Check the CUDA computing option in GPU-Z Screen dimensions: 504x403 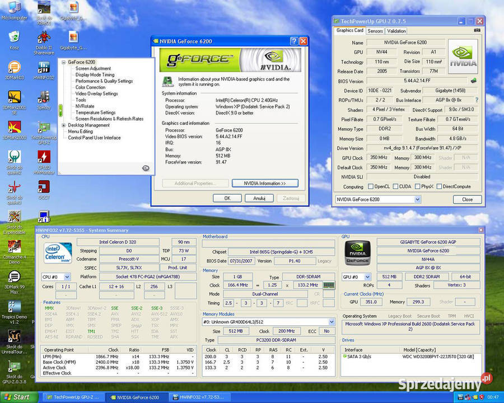tap(396, 186)
